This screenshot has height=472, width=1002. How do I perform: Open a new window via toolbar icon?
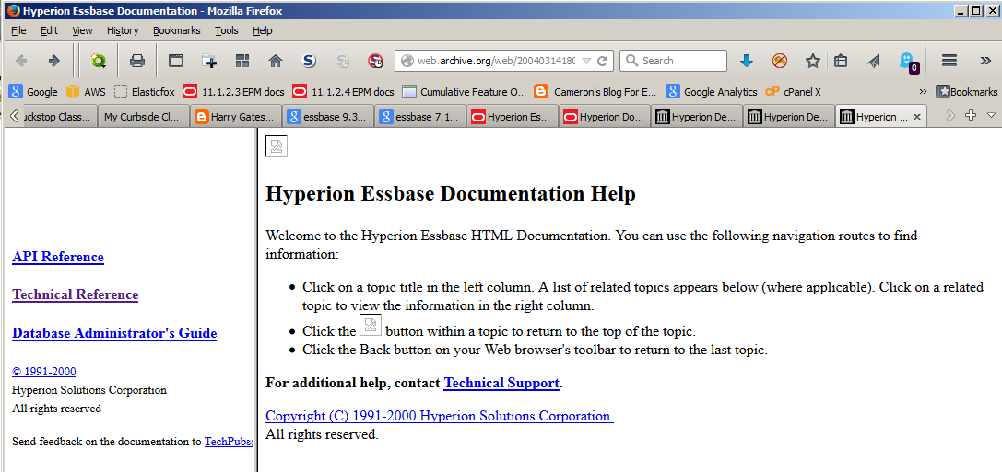176,61
